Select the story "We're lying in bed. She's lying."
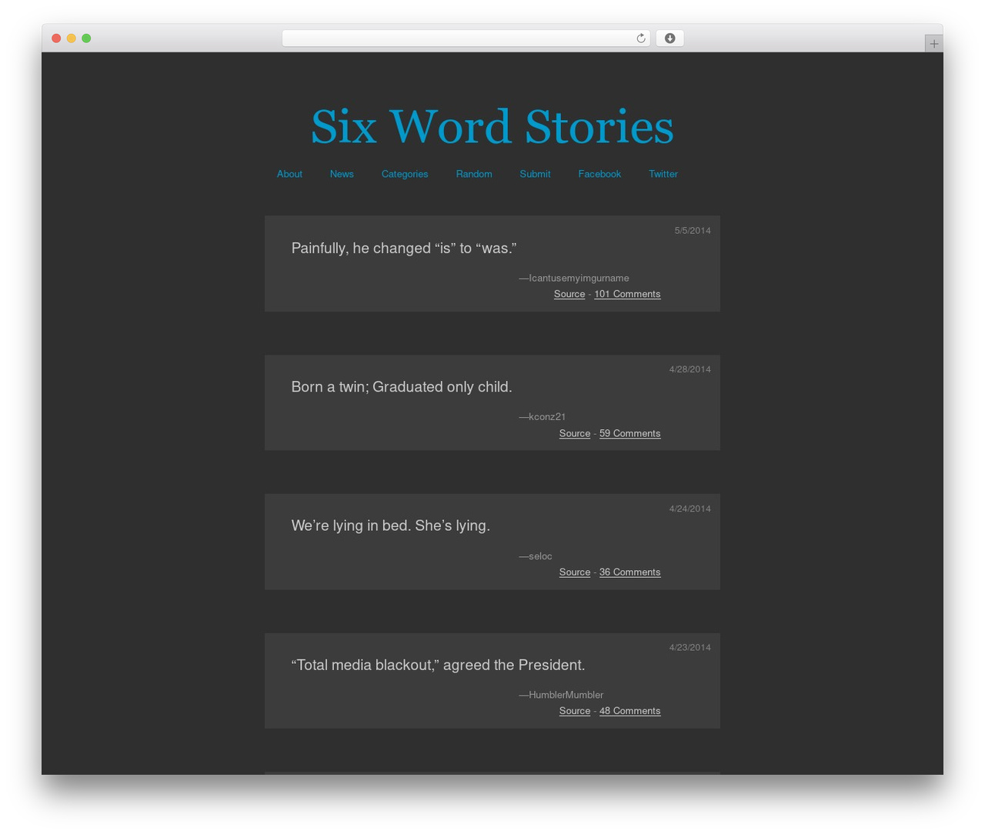 click(x=391, y=525)
